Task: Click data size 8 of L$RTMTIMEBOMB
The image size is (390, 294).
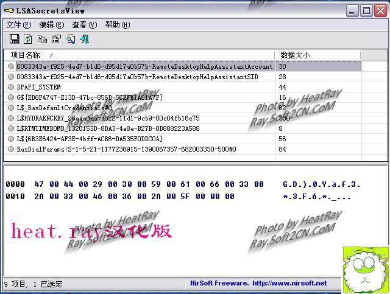Action: point(280,128)
